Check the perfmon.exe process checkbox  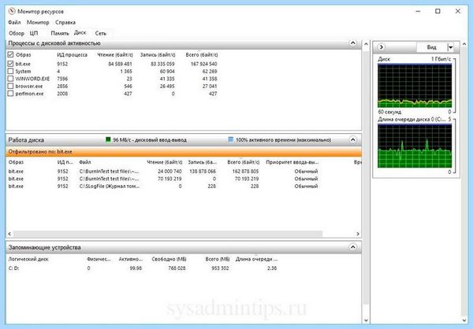tap(10, 94)
